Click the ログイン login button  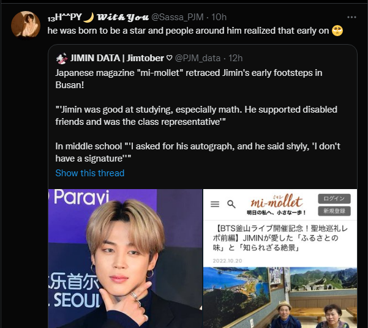click(x=334, y=199)
